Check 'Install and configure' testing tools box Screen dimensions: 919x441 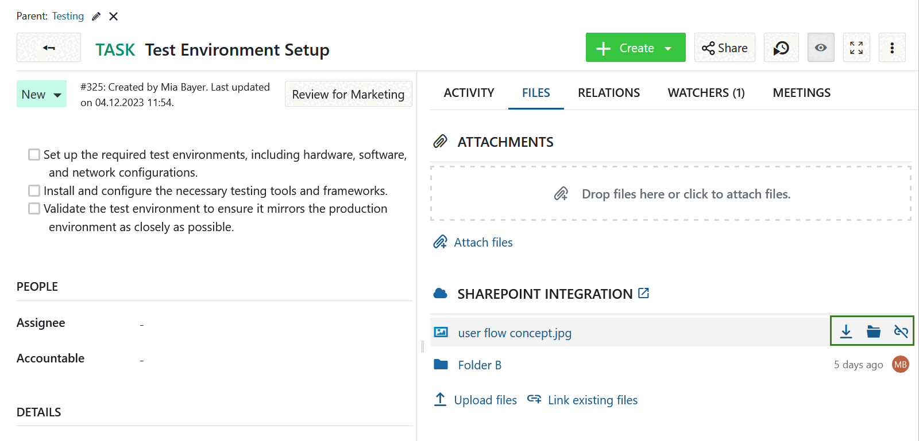pyautogui.click(x=34, y=191)
